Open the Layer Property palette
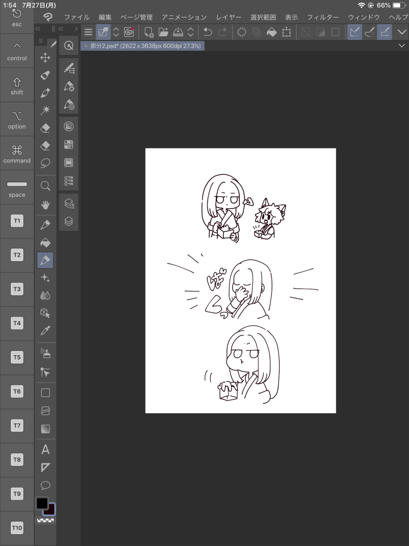The width and height of the screenshot is (409, 546). click(x=69, y=203)
